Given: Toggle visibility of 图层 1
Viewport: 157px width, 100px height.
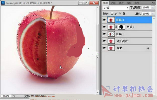Looking at the screenshot, I should [x=104, y=34].
